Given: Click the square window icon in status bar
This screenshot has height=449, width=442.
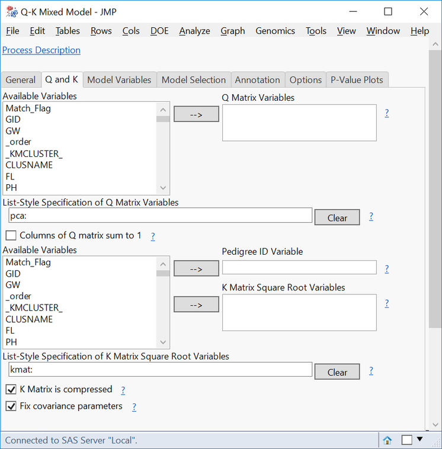Looking at the screenshot, I should point(406,440).
